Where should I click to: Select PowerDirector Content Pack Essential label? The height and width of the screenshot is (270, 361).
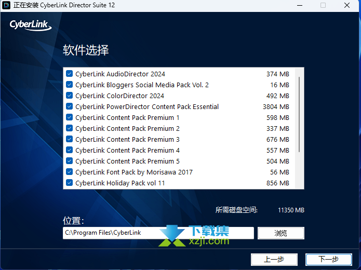pos(147,107)
